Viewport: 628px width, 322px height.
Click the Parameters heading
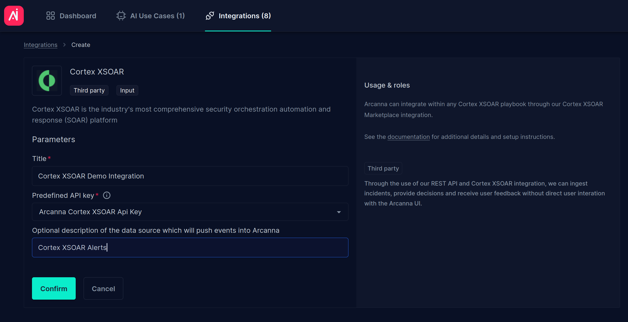point(54,139)
